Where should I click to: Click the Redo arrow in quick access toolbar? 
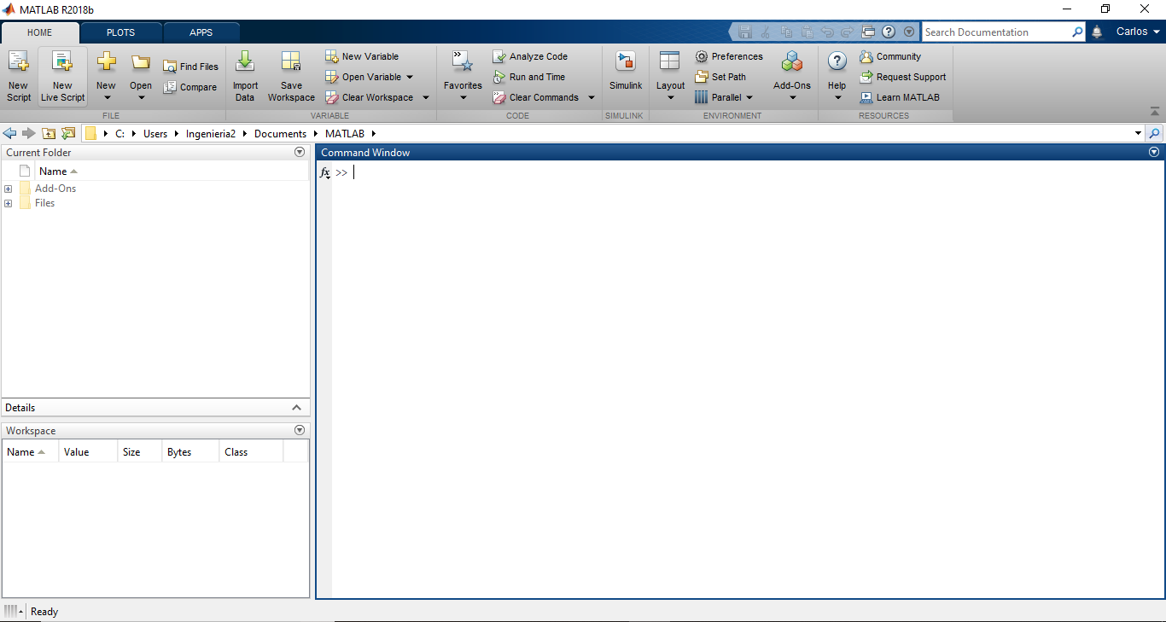coord(848,32)
